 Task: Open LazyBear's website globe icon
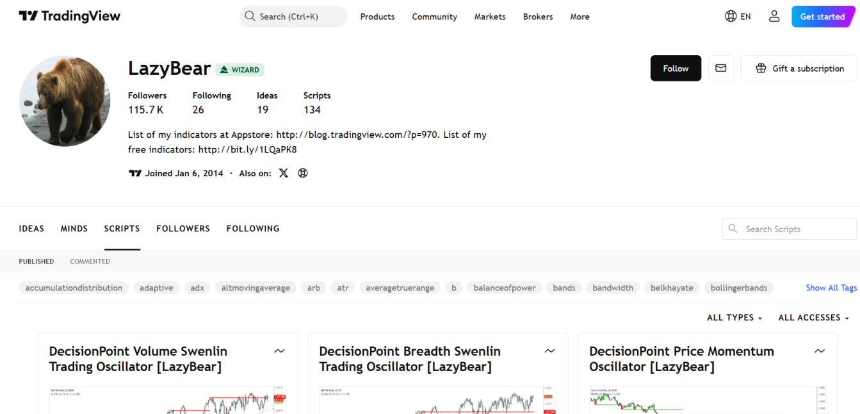(x=303, y=173)
